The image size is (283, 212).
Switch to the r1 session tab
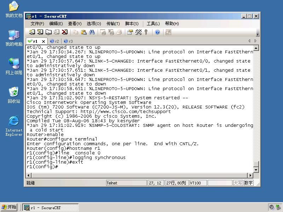[x=35, y=41]
